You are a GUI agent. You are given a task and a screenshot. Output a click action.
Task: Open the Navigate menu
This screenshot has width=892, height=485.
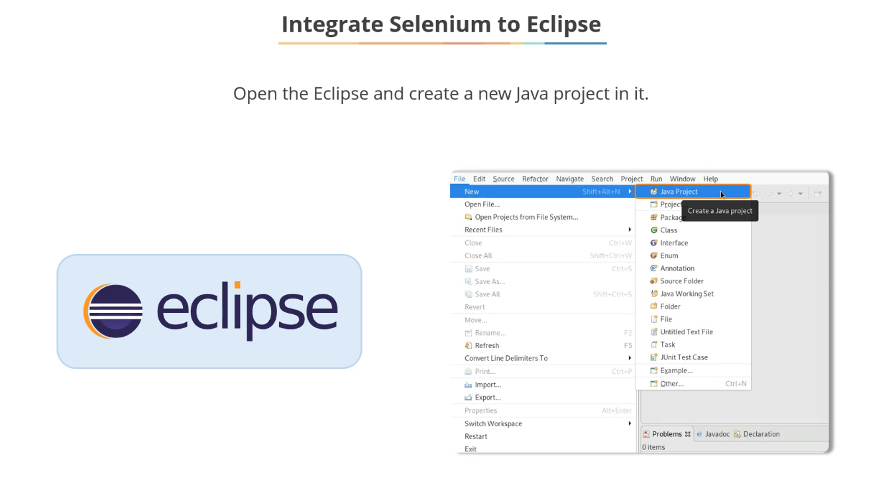point(570,179)
